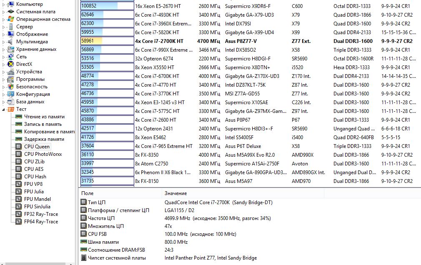Expand the Системная плата node
This screenshot has height=265, width=421.
pos(3,12)
